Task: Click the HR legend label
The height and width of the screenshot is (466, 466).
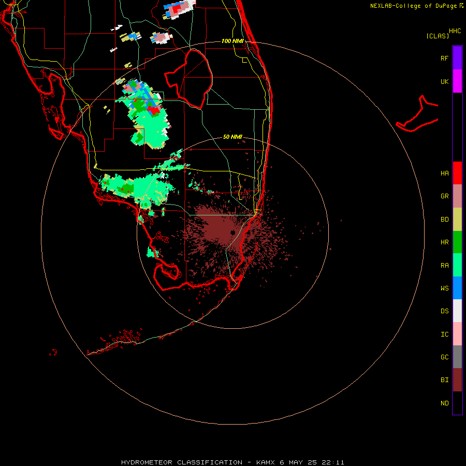Action: coord(444,242)
